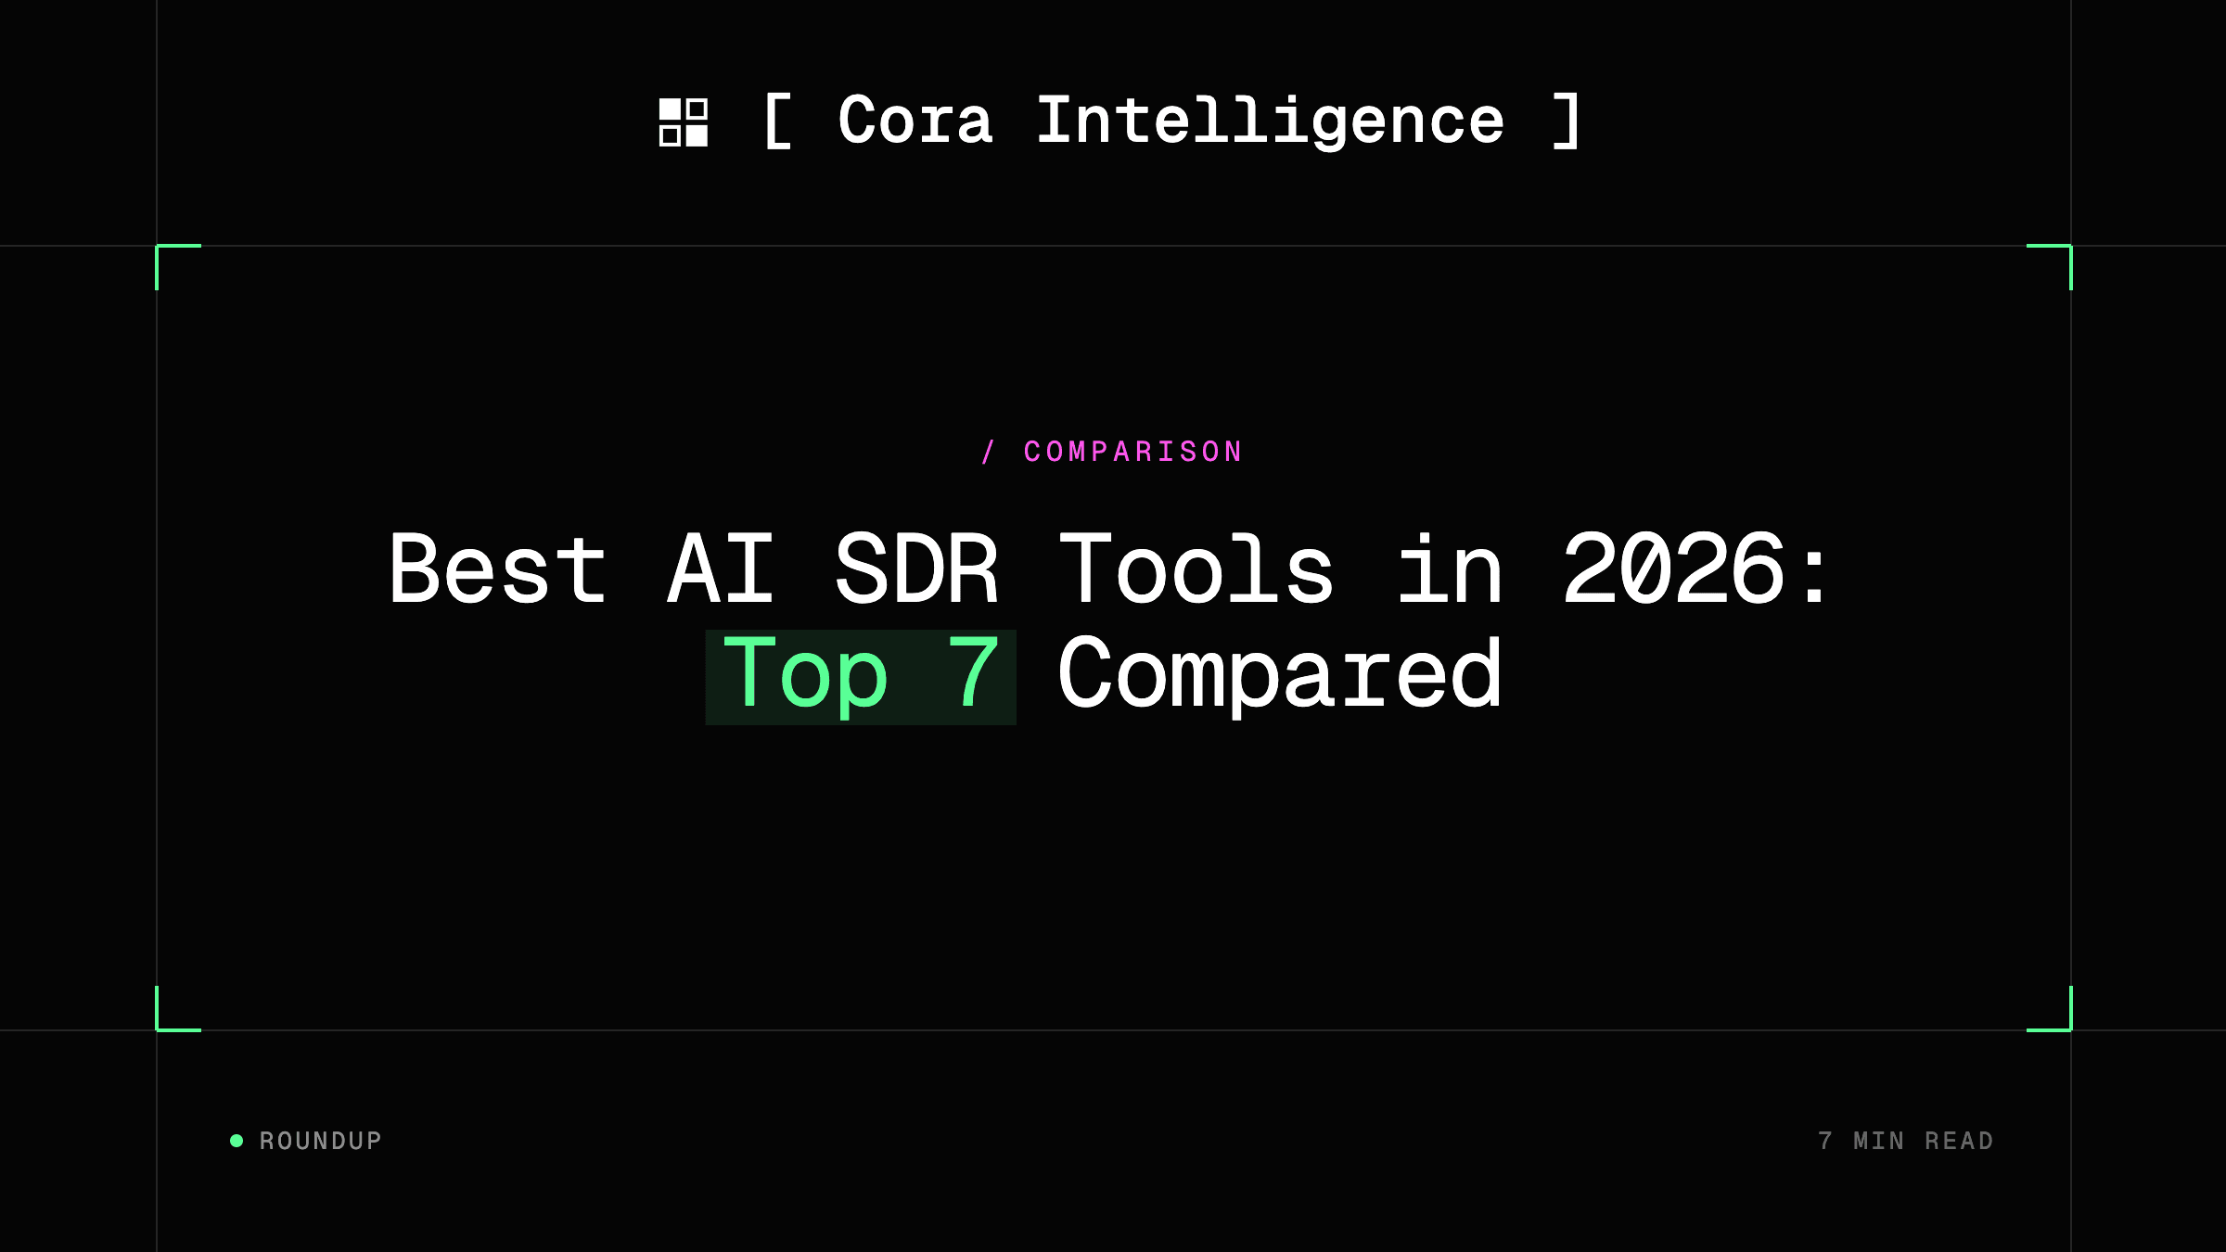Click the '/ COMPARISON' label
2226x1252 pixels.
coord(1113,452)
